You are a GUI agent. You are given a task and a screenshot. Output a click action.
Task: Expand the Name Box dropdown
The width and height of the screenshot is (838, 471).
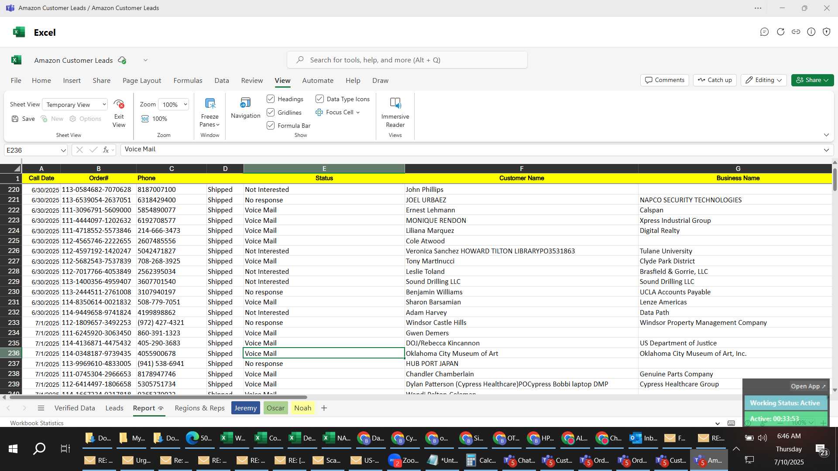(63, 150)
